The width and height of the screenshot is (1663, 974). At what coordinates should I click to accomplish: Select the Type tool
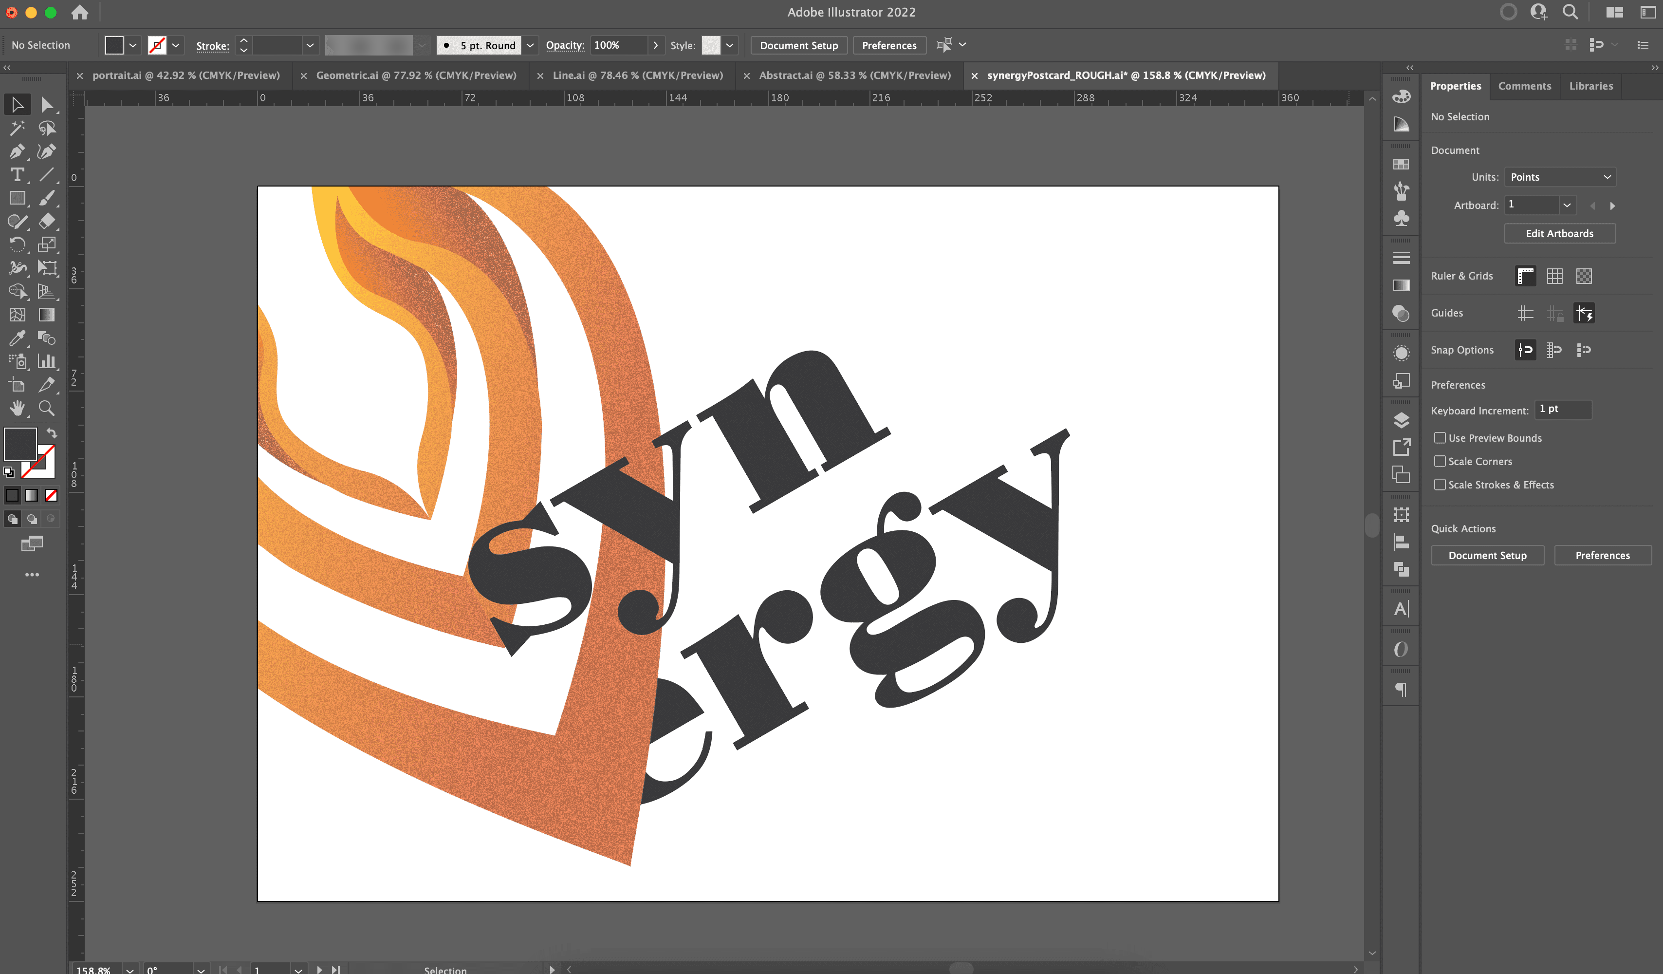coord(17,175)
